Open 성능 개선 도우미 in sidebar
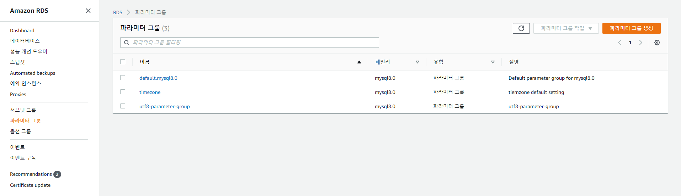 coord(29,51)
